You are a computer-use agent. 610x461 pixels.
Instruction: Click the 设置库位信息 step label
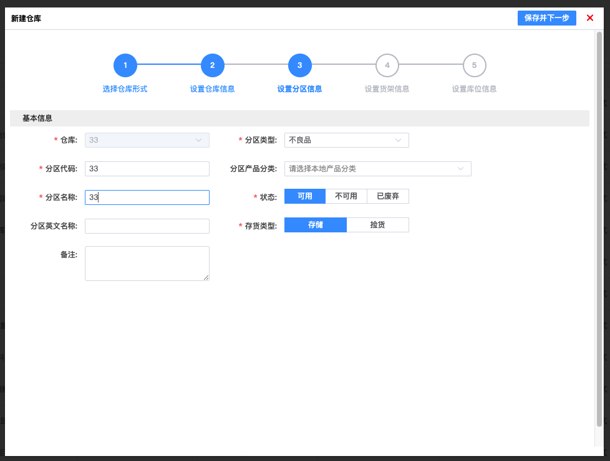(474, 89)
